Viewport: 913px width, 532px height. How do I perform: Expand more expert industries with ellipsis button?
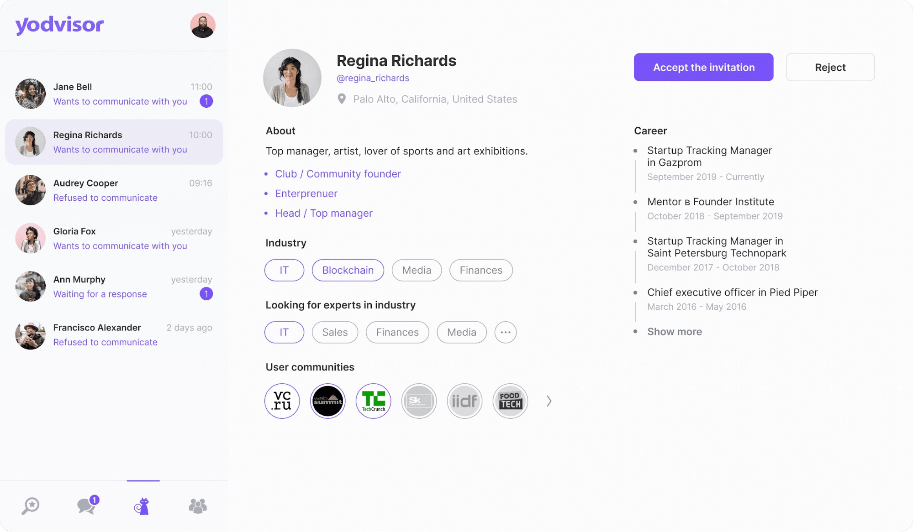point(506,332)
